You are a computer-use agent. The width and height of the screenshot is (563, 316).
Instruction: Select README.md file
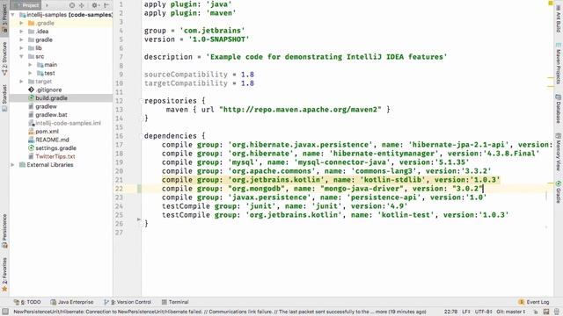coord(48,140)
